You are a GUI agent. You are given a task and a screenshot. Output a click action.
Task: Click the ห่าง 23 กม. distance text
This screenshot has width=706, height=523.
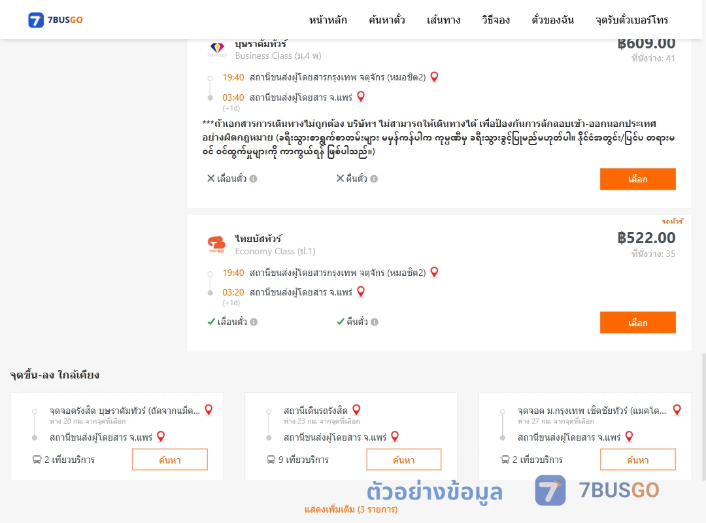pyautogui.click(x=322, y=421)
